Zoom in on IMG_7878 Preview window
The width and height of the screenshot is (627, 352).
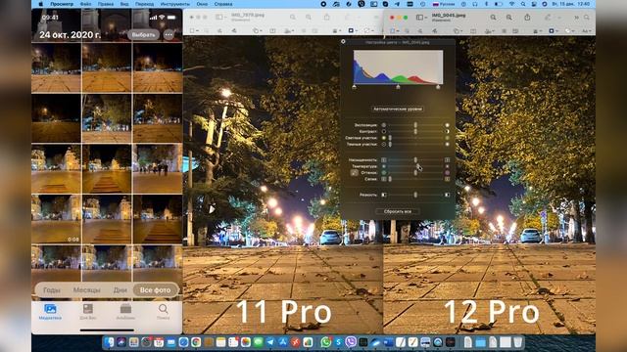click(x=309, y=18)
